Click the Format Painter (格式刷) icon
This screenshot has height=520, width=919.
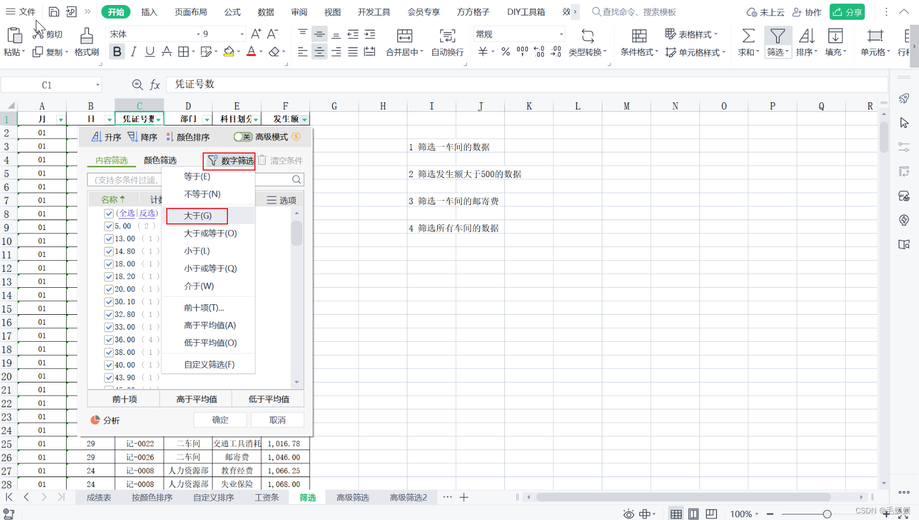[x=86, y=36]
